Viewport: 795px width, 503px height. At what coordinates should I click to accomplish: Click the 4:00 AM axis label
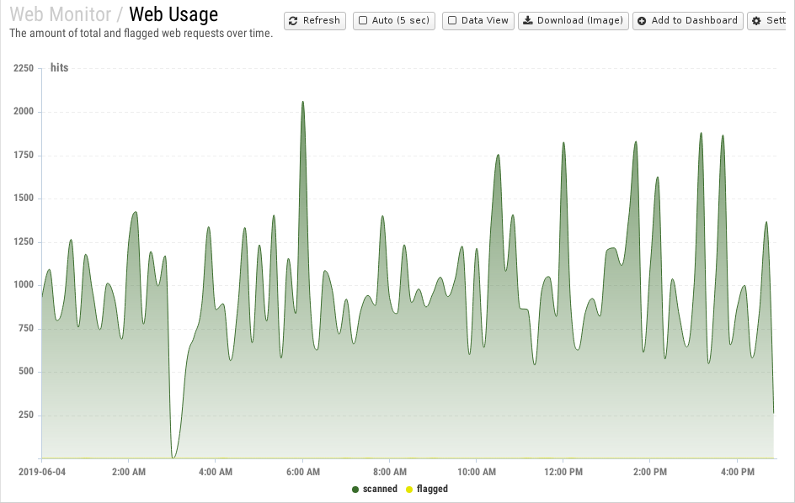coord(216,472)
